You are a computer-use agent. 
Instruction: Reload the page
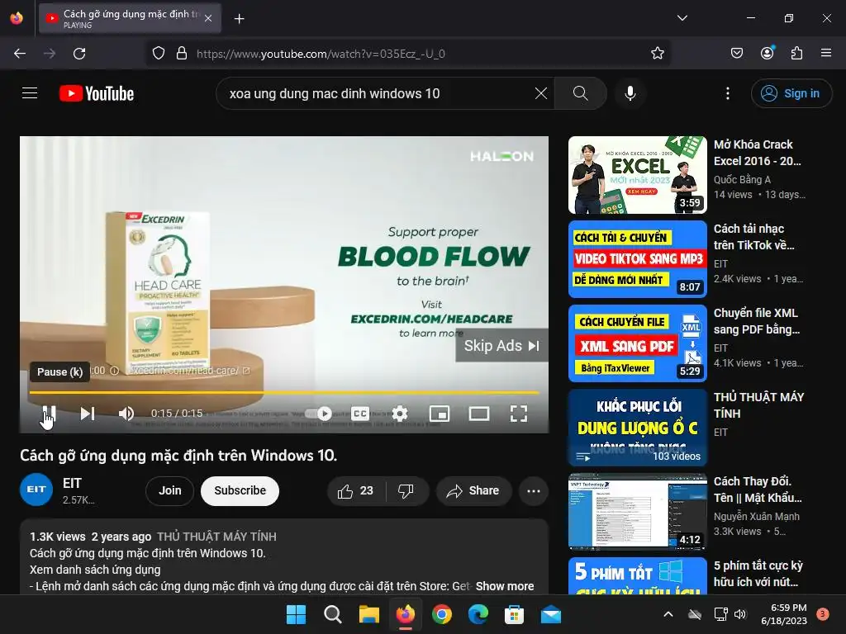(x=79, y=54)
